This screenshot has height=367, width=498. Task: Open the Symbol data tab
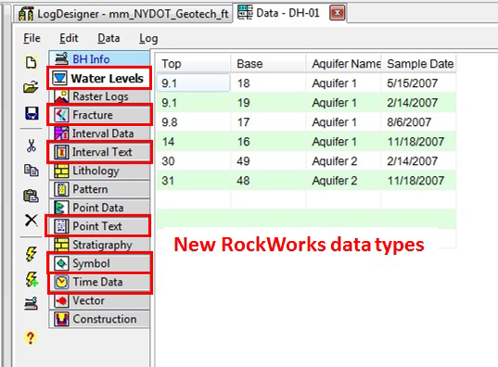click(99, 263)
